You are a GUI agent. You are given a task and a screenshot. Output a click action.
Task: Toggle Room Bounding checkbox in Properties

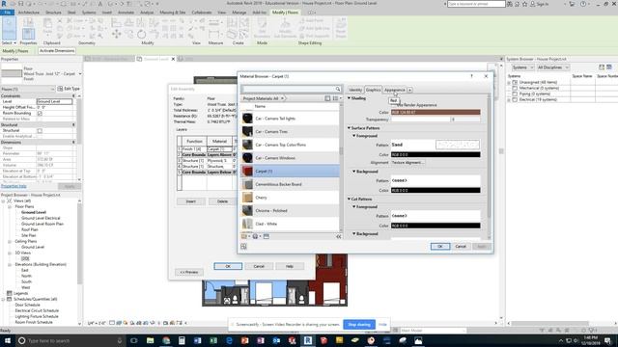[40, 114]
